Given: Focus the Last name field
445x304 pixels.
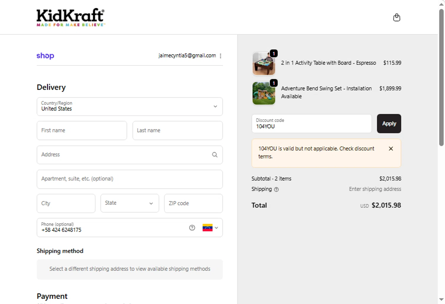Looking at the screenshot, I should [177, 130].
